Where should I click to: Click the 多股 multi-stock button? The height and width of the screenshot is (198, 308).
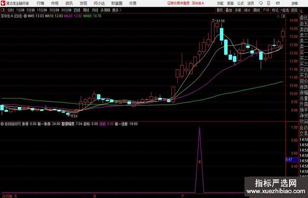coord(238,10)
